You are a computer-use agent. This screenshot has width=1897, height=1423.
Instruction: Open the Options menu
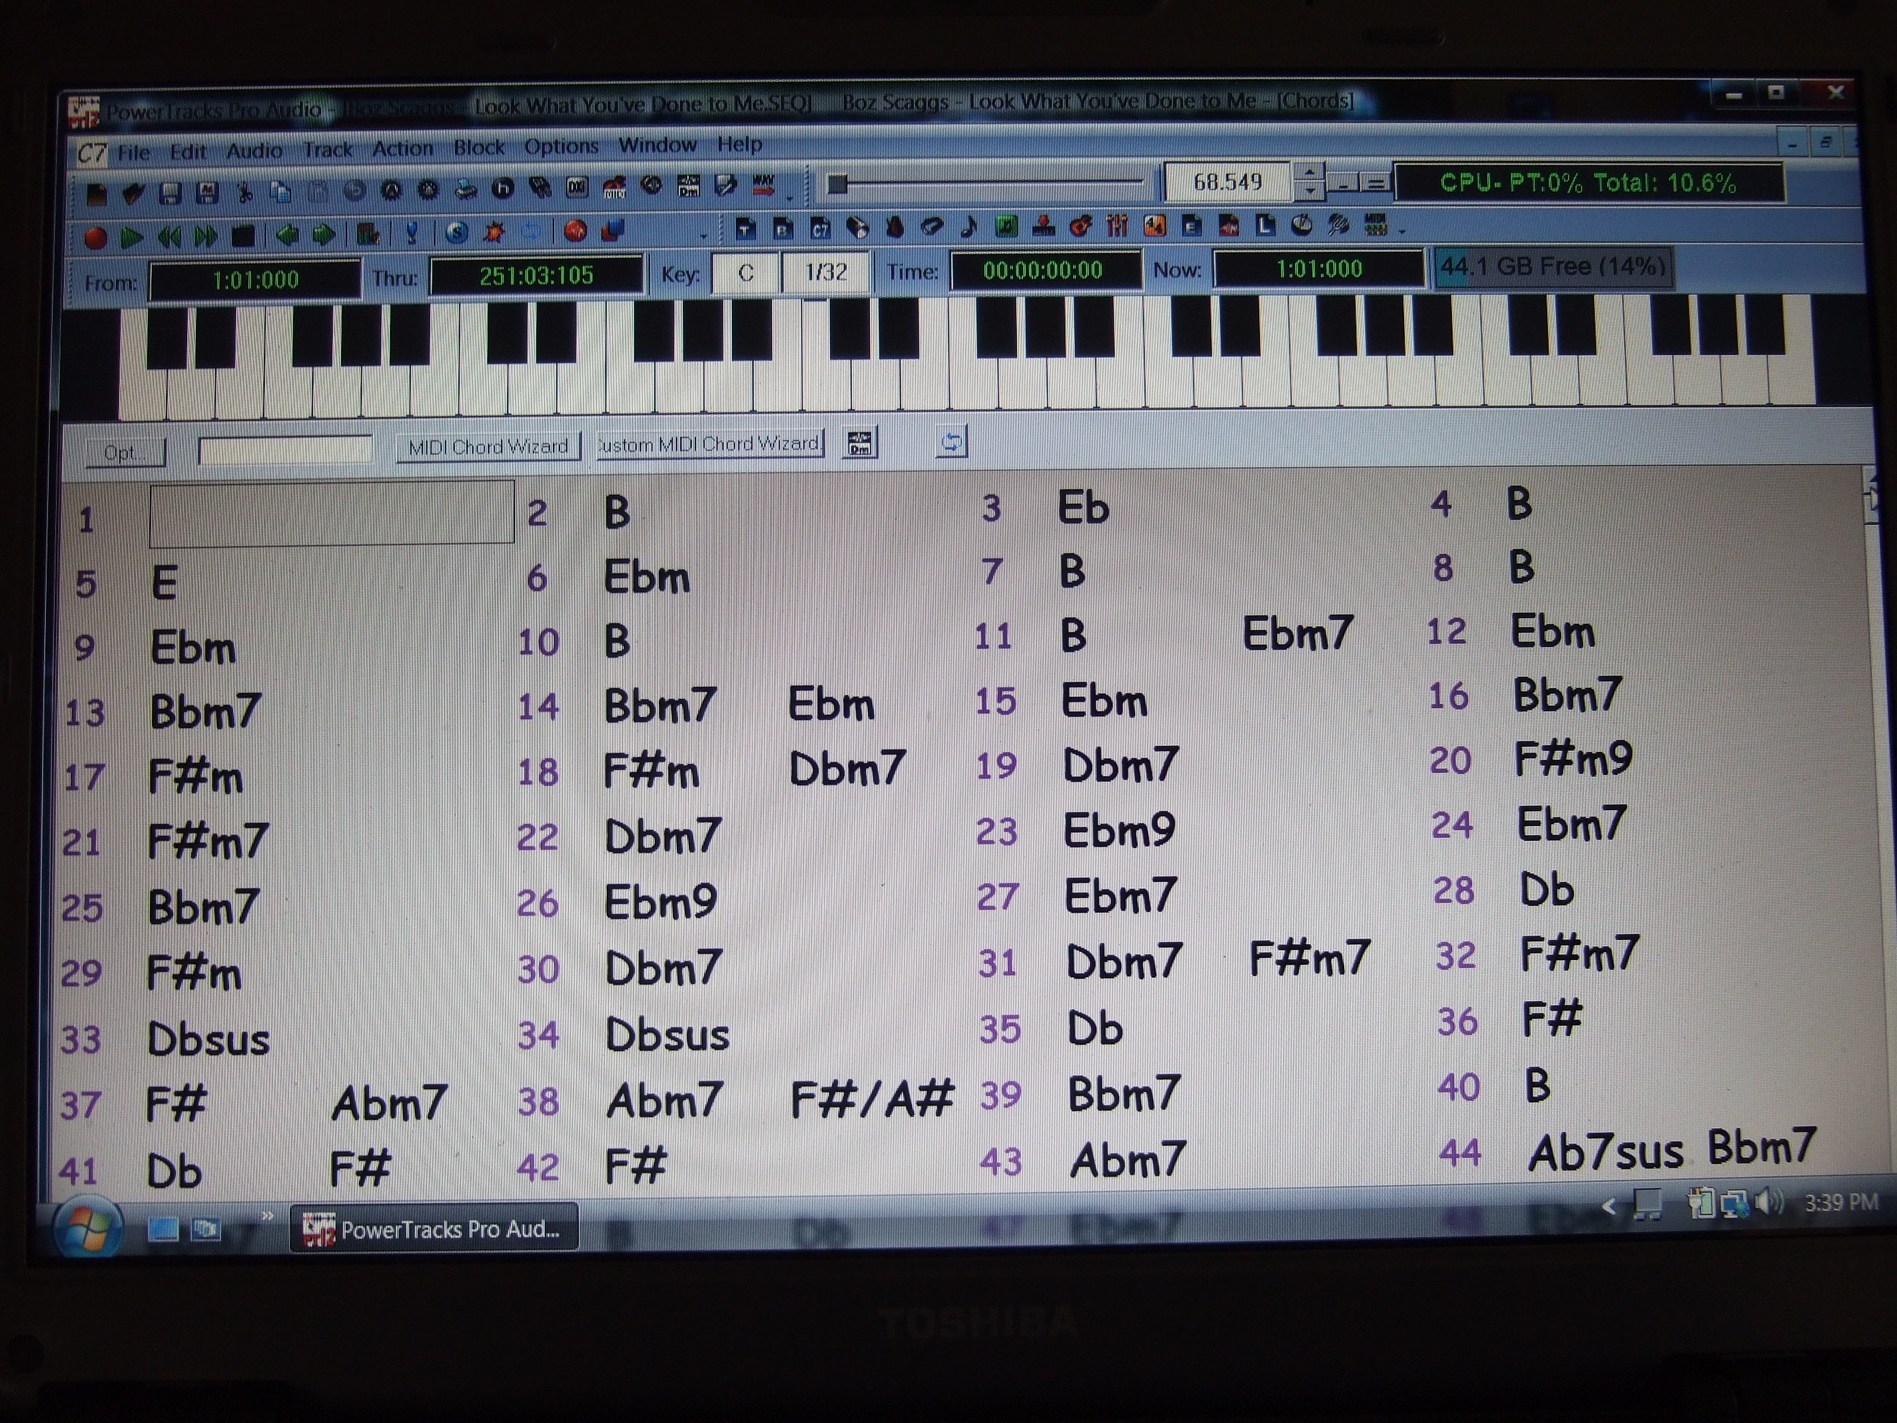[x=561, y=147]
